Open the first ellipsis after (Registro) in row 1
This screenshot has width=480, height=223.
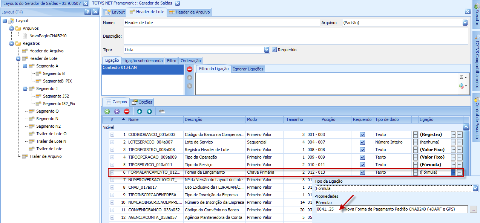click(x=453, y=134)
